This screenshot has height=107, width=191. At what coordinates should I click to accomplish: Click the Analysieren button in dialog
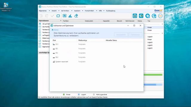pyautogui.click(x=121, y=34)
